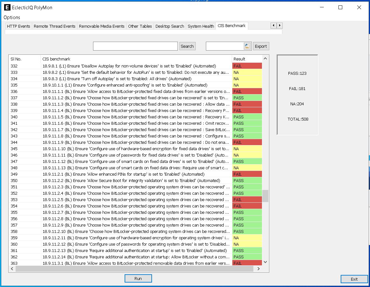This screenshot has height=287, width=370.
Task: Click the Search button
Action: point(187,46)
